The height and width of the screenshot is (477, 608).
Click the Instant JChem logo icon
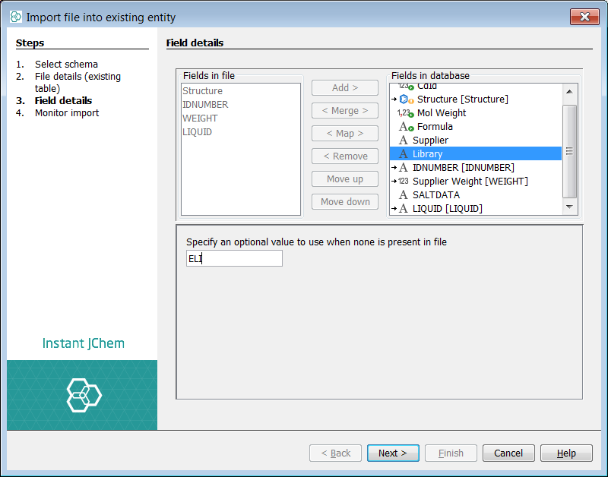click(x=83, y=395)
